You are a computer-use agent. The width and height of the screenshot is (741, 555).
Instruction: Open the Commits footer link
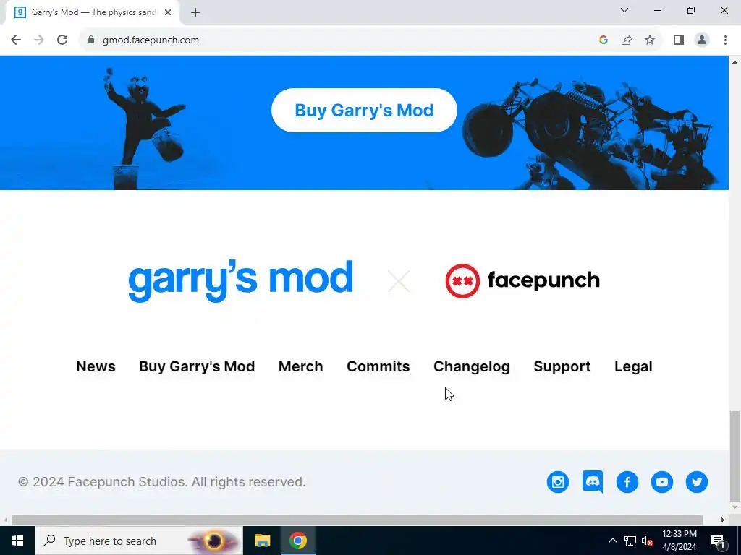[x=378, y=366]
